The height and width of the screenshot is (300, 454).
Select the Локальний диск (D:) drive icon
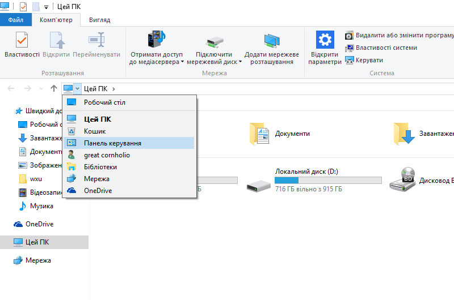tap(259, 186)
